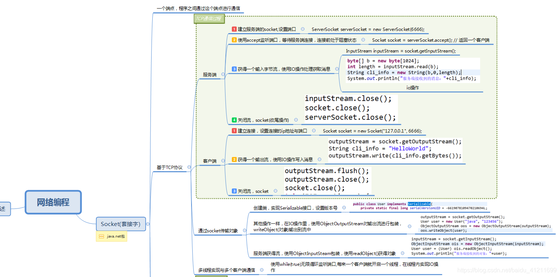Collapse the 关闭流，socket(收尾操作) branch
Image resolution: width=560 pixels, height=277 pixels.
tap(296, 120)
